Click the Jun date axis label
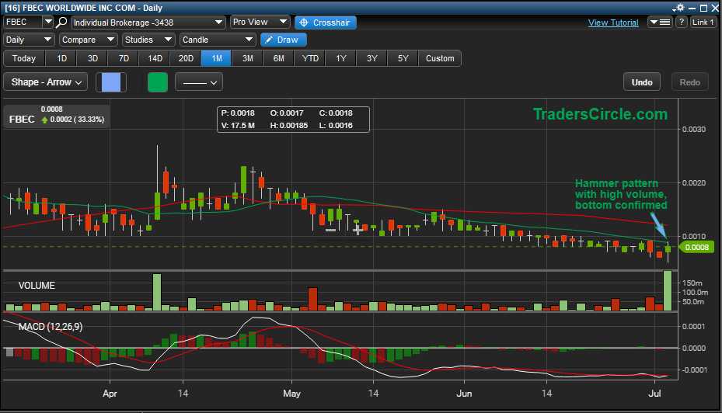The width and height of the screenshot is (722, 413). point(464,394)
